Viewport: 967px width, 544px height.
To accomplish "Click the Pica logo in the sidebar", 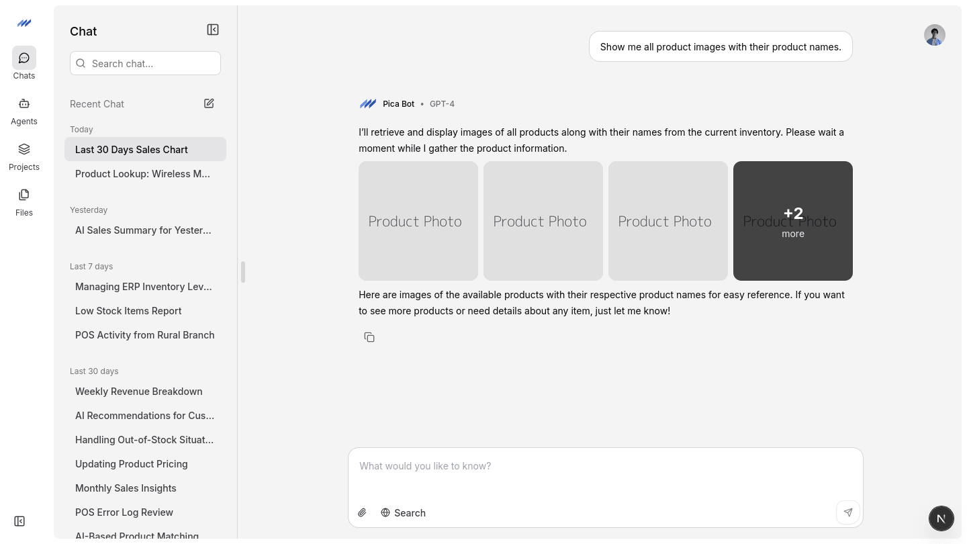I will (24, 23).
